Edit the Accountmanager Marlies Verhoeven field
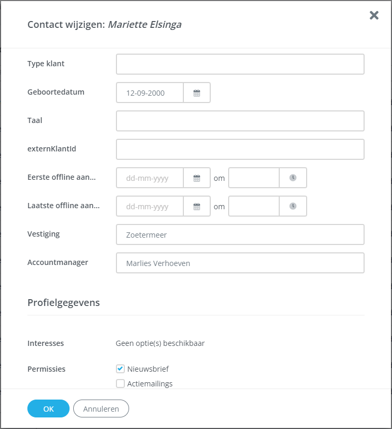Viewport: 392px width, 429px height. (x=240, y=263)
